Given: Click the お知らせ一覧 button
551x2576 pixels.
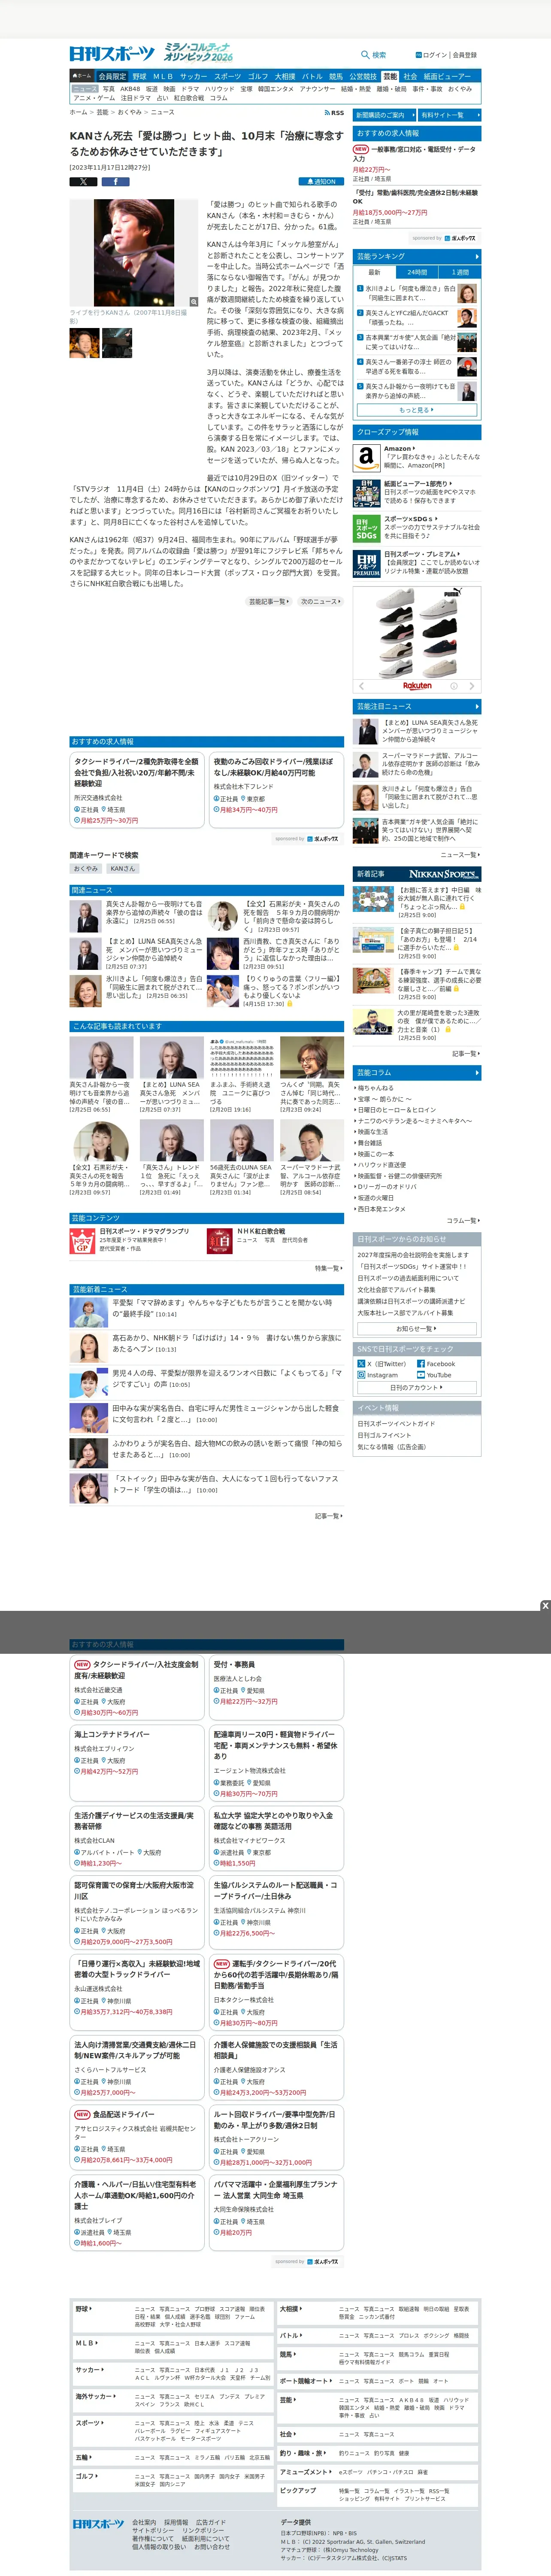Looking at the screenshot, I should click(417, 1328).
